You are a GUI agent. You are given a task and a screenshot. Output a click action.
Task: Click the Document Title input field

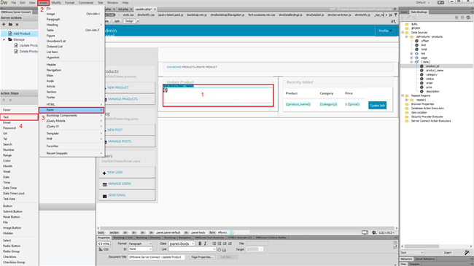point(156,257)
